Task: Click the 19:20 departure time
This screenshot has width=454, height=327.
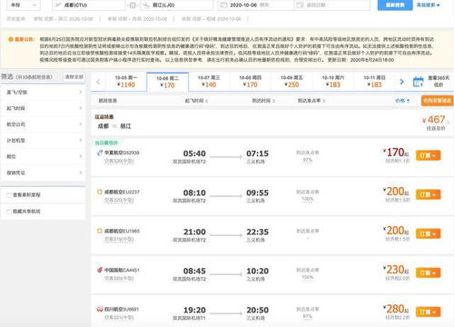Action: (x=194, y=310)
